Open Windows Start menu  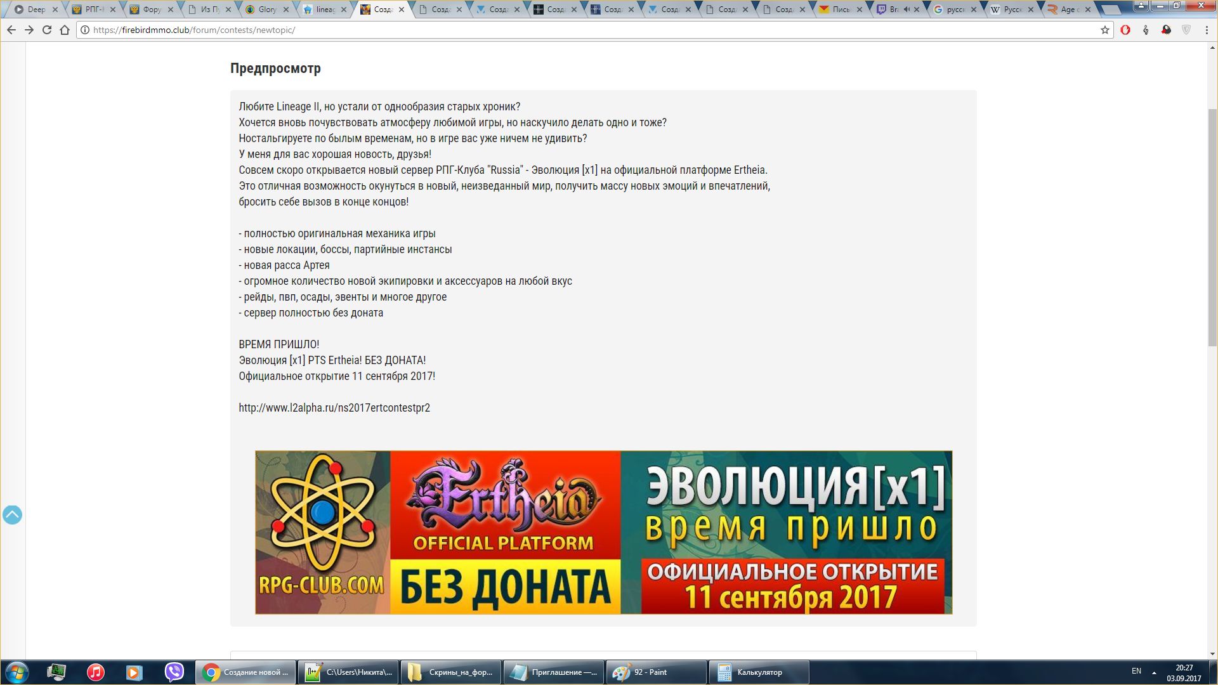(x=17, y=672)
